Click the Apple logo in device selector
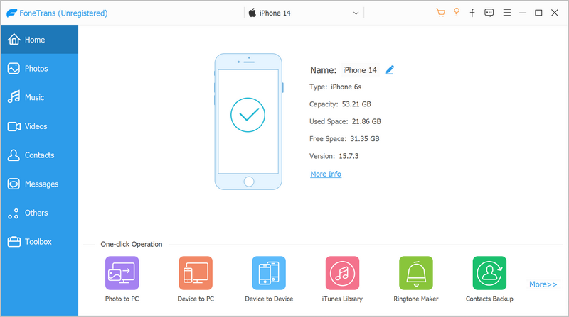 252,13
